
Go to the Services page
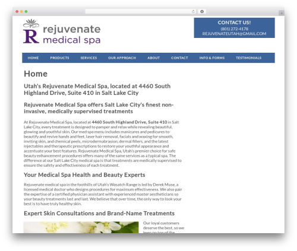tap(89, 58)
